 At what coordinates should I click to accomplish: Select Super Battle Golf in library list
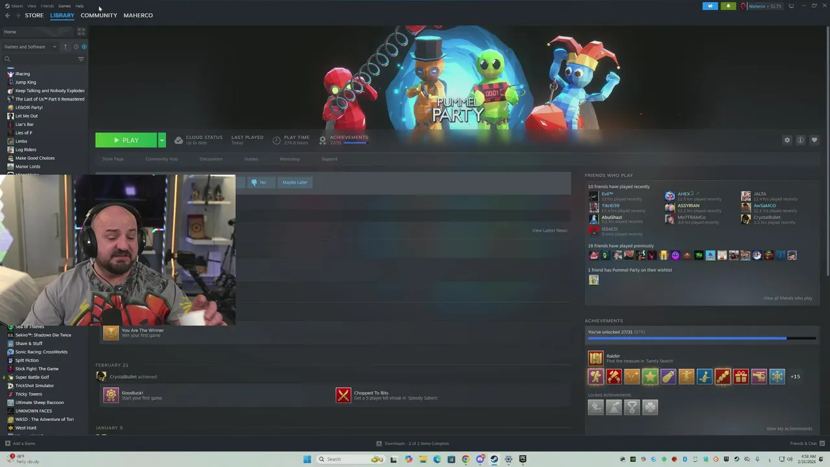(x=32, y=377)
